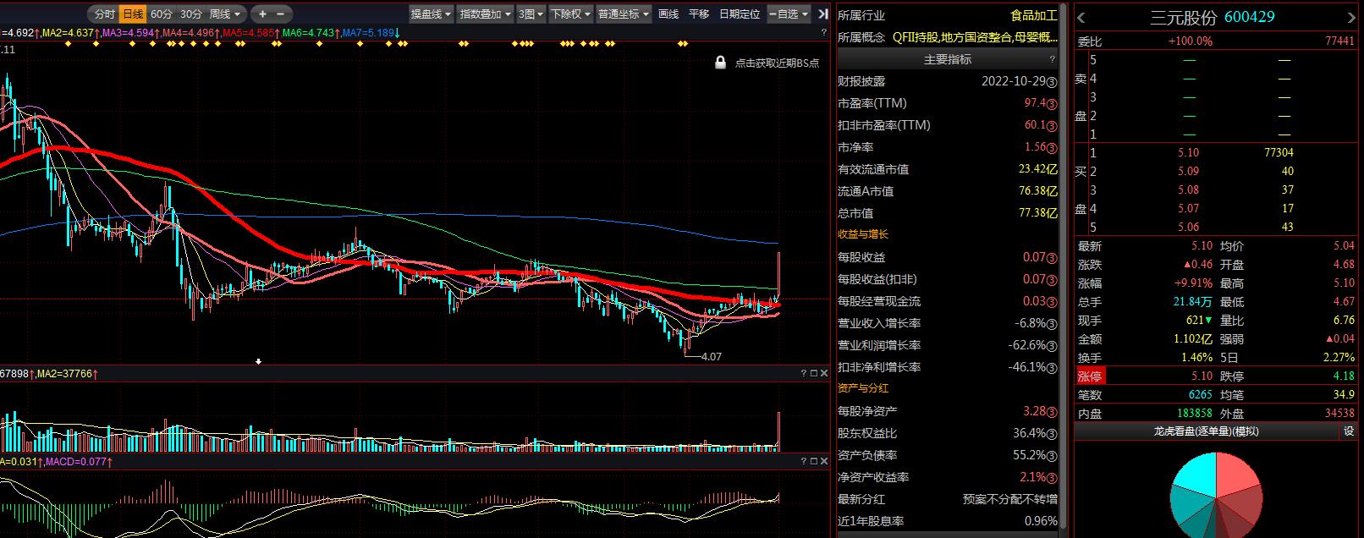Screen dimensions: 1364x538
Task: Open the 指数叠加 overlay dropdown
Action: [x=485, y=14]
